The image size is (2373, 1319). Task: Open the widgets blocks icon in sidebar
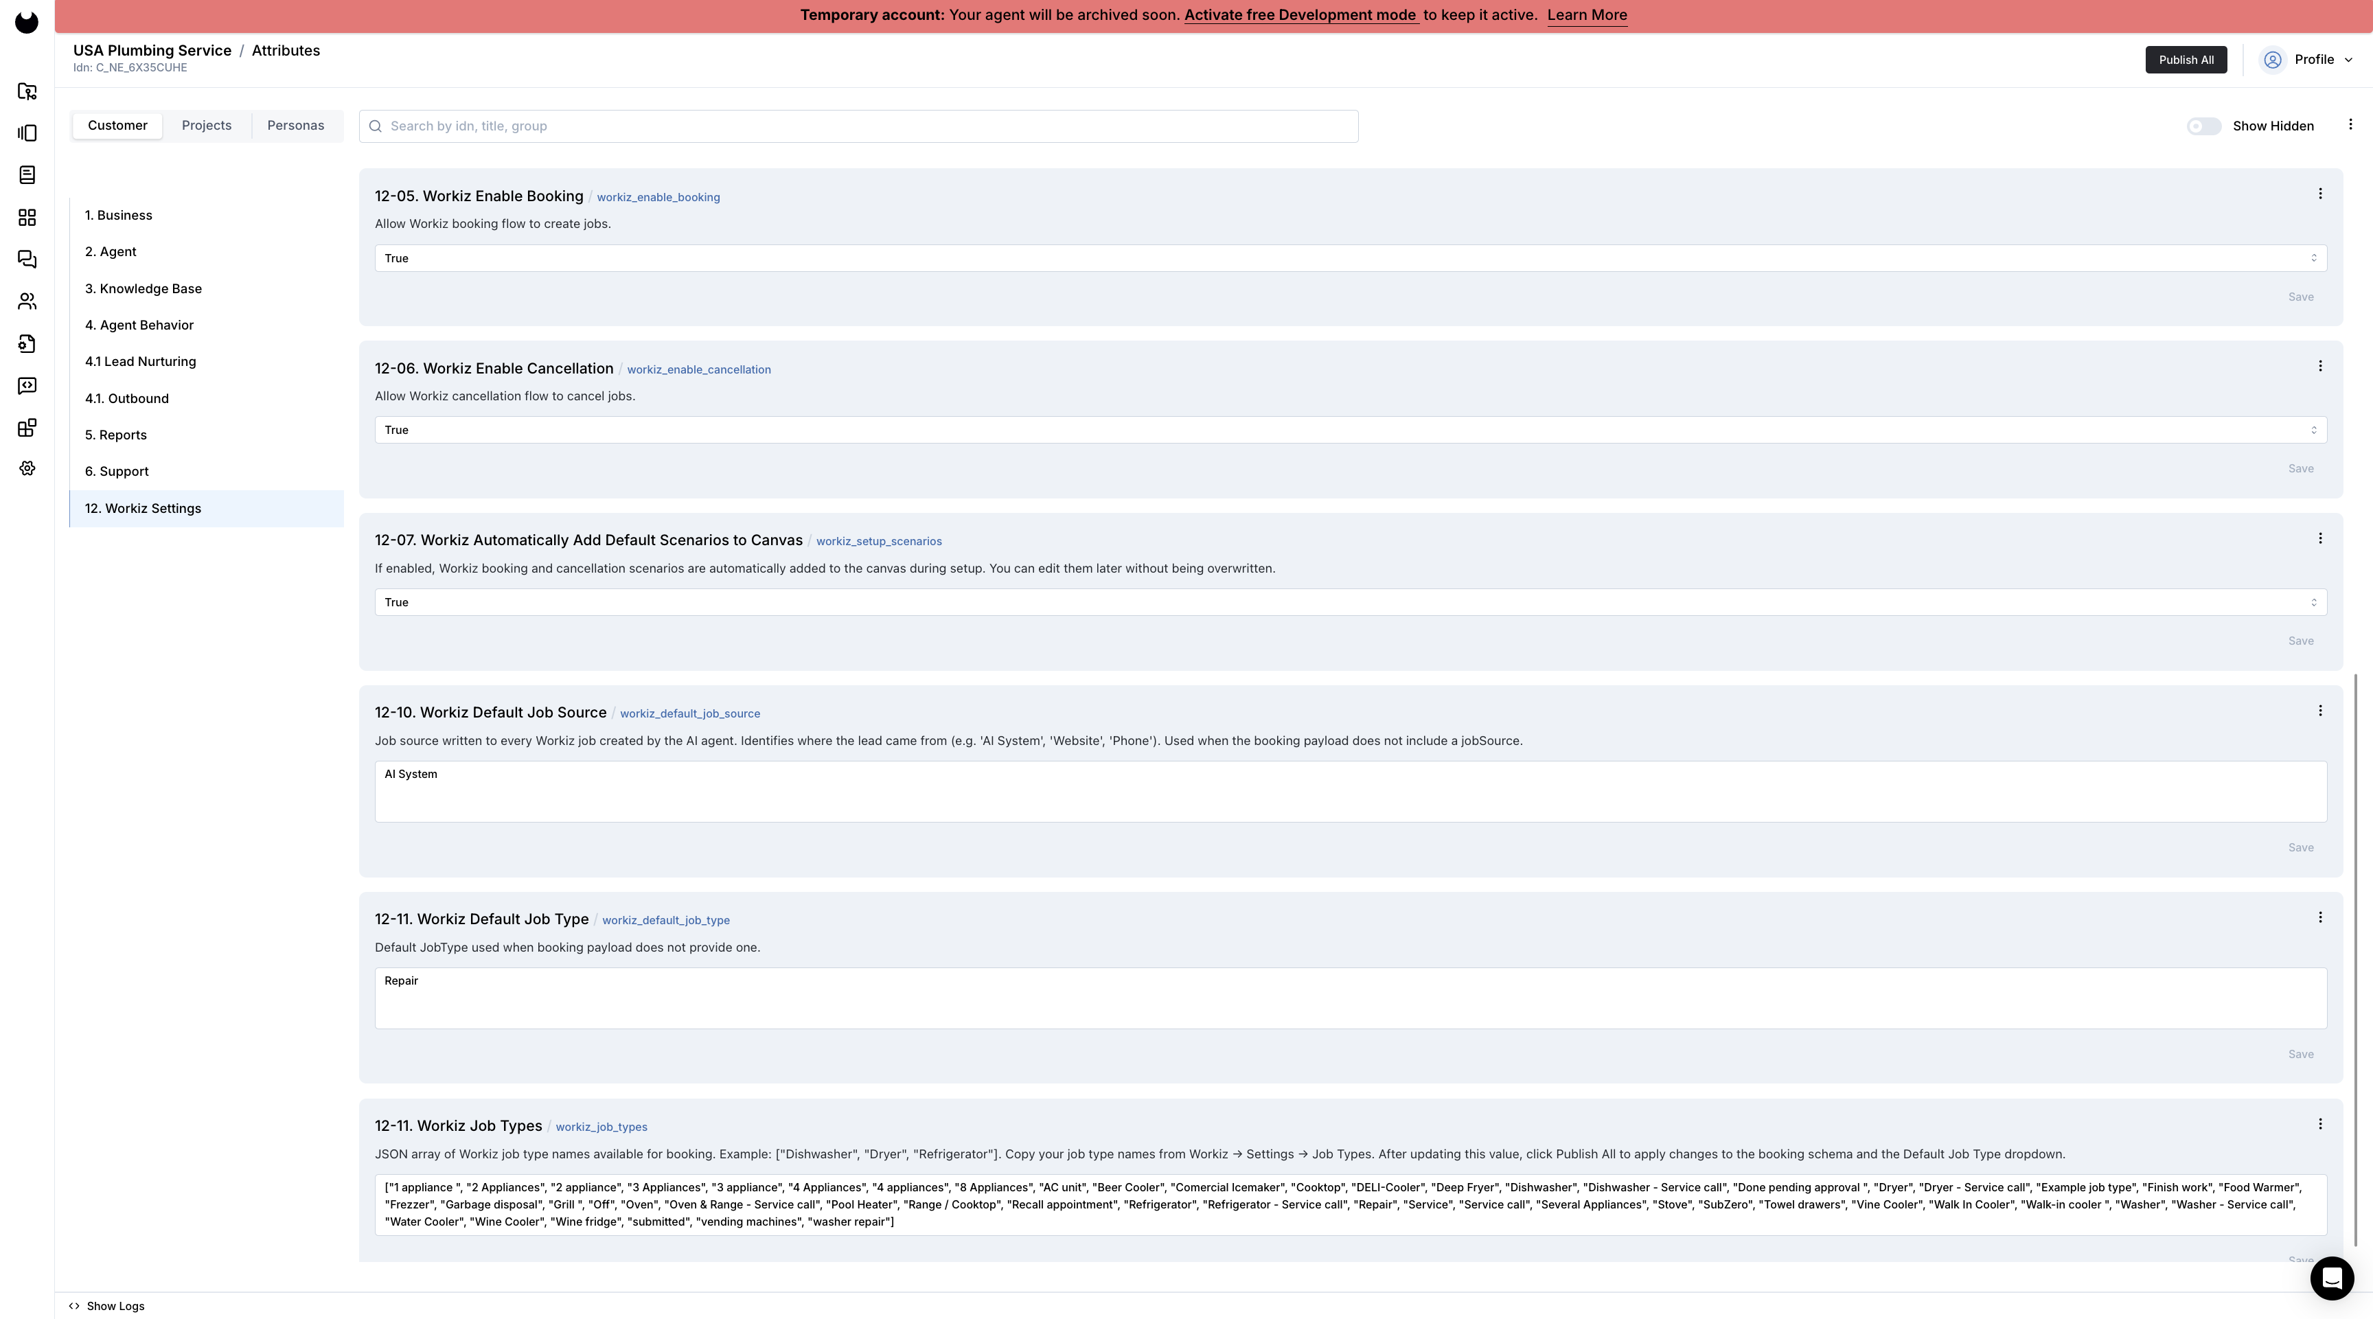(27, 427)
